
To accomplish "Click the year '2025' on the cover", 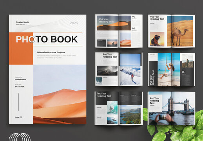I will point(74,23).
